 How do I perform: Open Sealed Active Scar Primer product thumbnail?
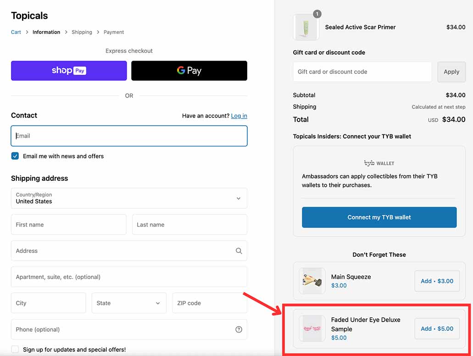[306, 27]
